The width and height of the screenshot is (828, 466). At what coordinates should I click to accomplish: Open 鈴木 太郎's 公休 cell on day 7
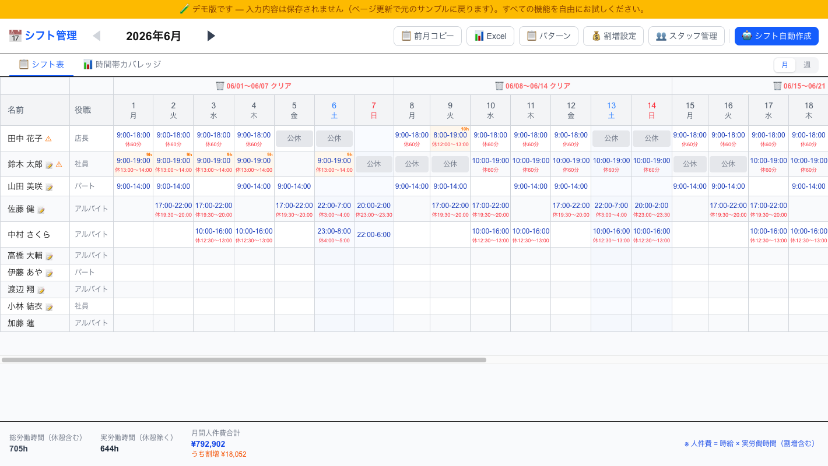pyautogui.click(x=374, y=164)
